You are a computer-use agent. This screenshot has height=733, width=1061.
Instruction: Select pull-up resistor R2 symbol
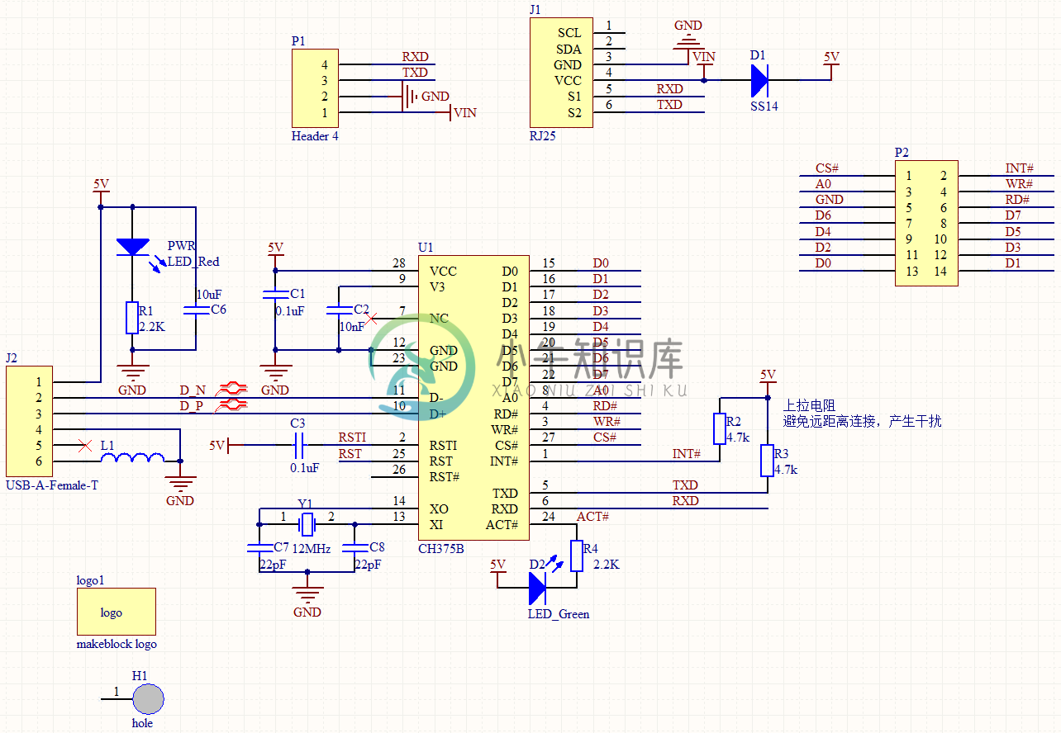[x=720, y=429]
